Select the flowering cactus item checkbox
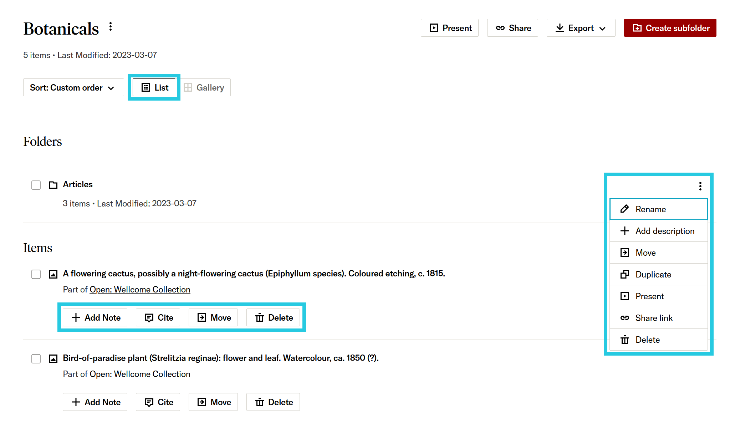735x423 pixels. 36,274
